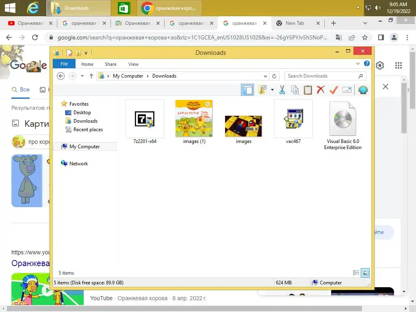Click the Rename icon in toolbar
This screenshot has width=416, height=312.
[347, 90]
